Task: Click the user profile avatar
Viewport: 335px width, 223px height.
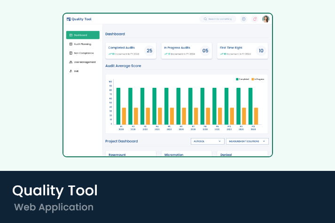Action: [x=266, y=19]
